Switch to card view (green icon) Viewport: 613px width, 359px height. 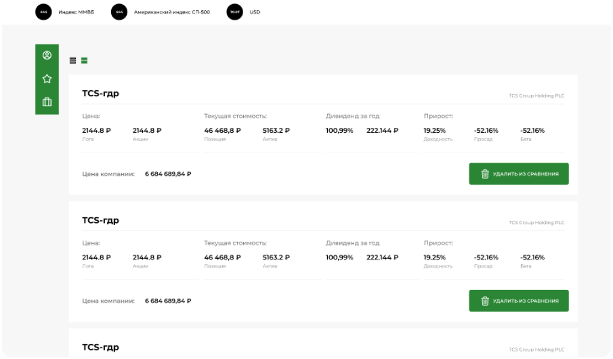[85, 61]
